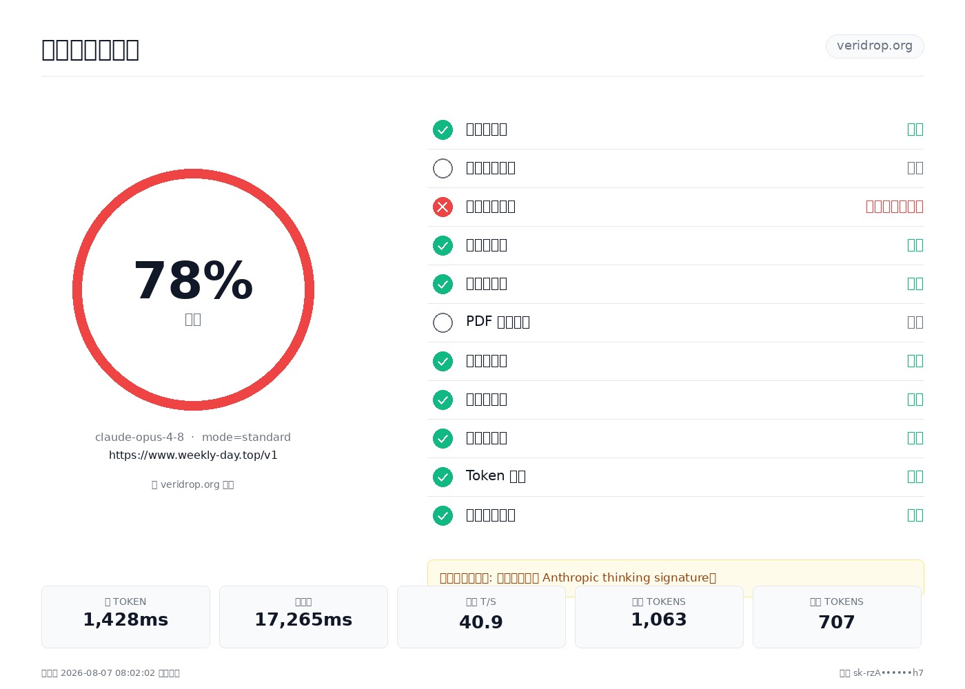This screenshot has height=689, width=965.
Task: Select the 1,063 TOKENS stat card
Action: 659,617
